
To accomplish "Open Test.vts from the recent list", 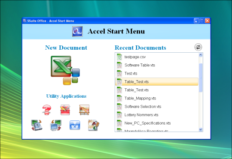I will (157, 73).
